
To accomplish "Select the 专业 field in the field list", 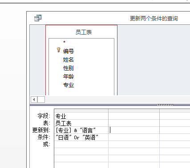I will (x=69, y=85).
